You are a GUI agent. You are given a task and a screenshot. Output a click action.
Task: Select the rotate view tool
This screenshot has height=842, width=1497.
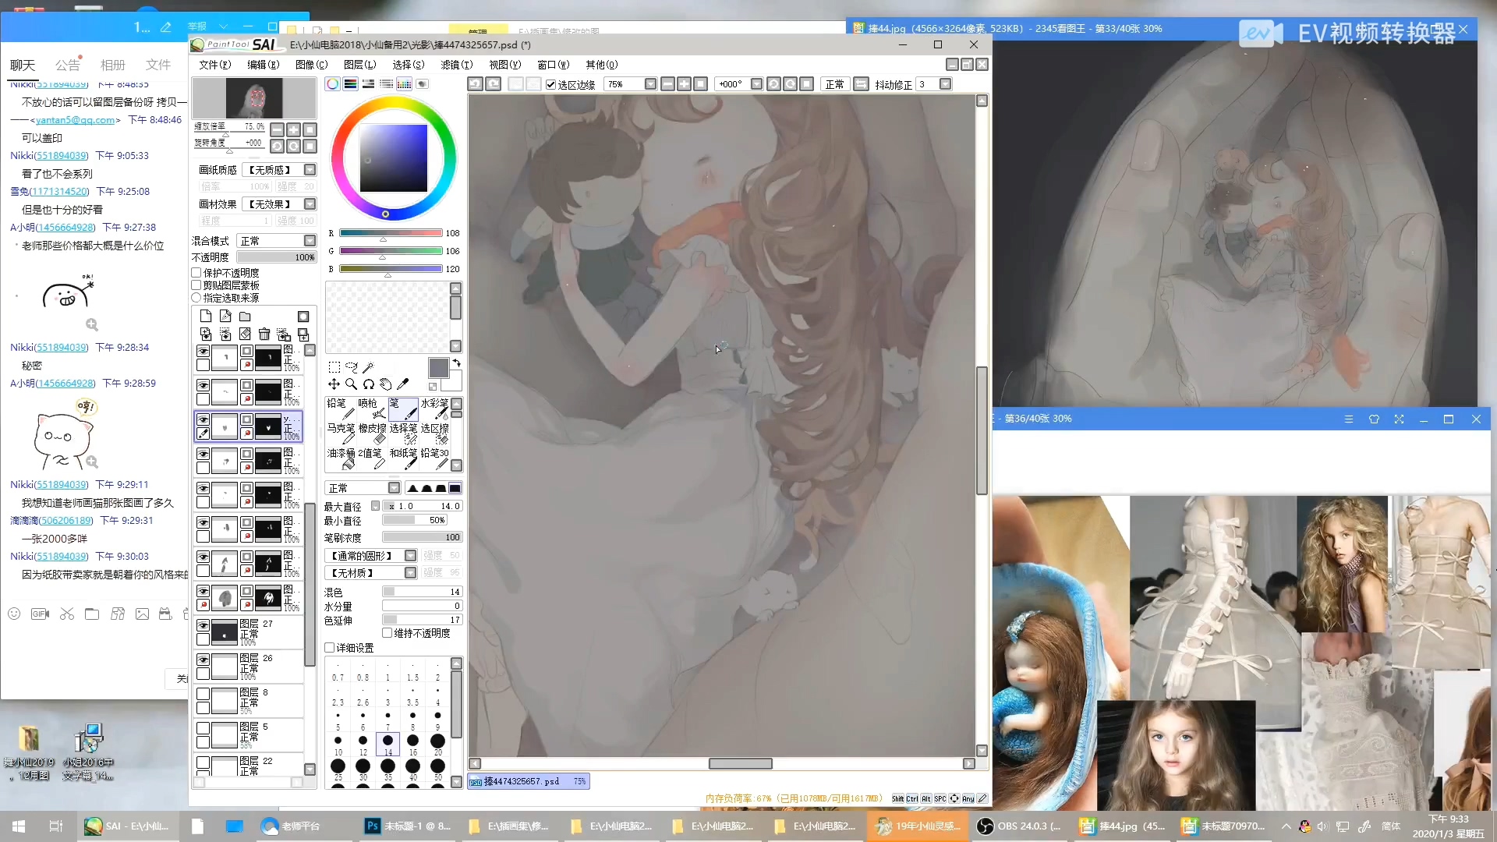click(369, 384)
